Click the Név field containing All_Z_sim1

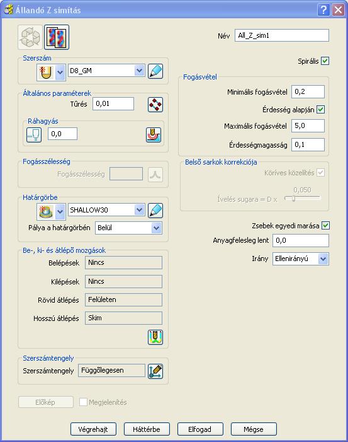point(281,35)
